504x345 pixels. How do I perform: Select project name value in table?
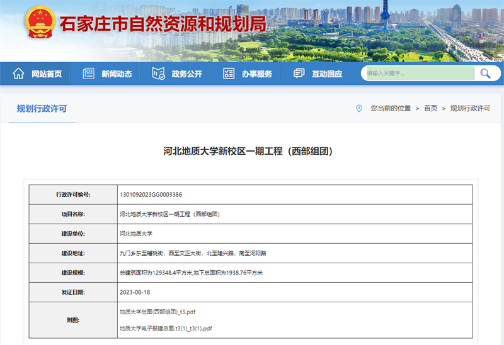click(169, 214)
